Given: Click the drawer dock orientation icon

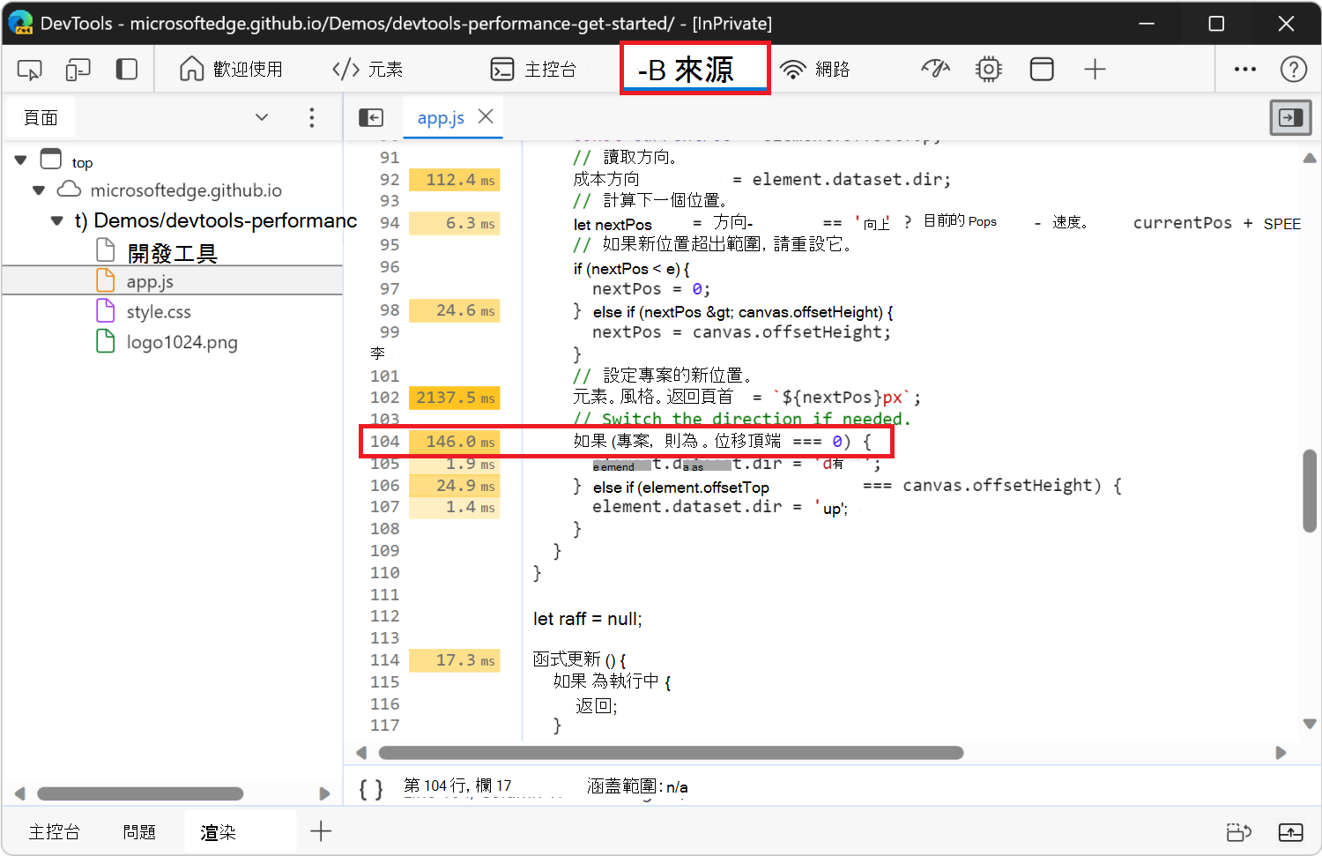Looking at the screenshot, I should [1239, 832].
